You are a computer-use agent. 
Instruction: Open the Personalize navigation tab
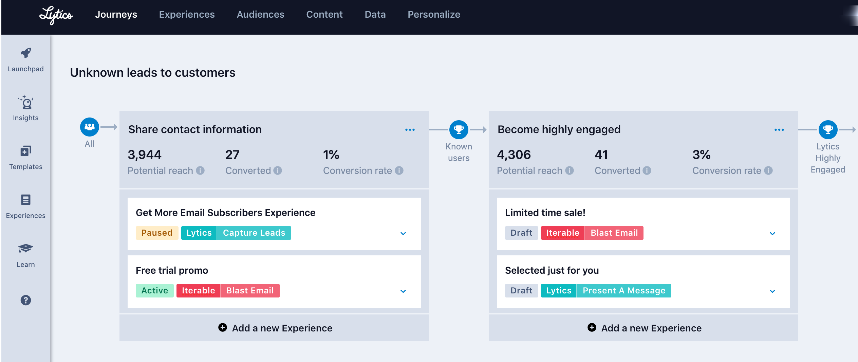pyautogui.click(x=434, y=14)
